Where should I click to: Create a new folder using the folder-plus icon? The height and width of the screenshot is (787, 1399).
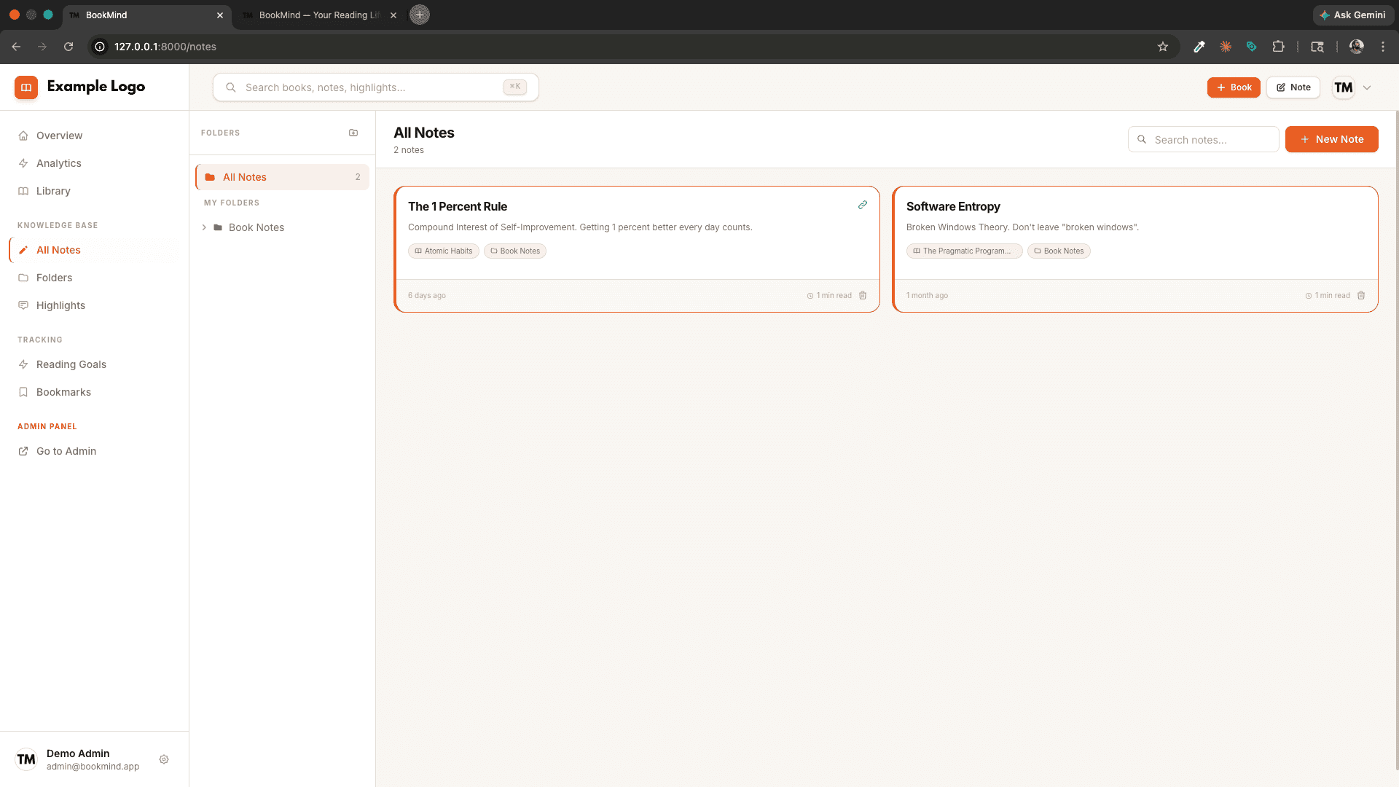click(353, 133)
